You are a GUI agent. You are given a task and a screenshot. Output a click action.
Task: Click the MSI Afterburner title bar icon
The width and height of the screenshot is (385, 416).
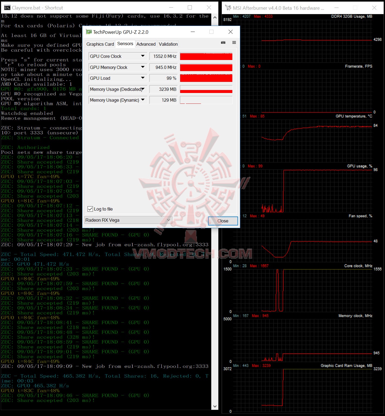(x=228, y=8)
